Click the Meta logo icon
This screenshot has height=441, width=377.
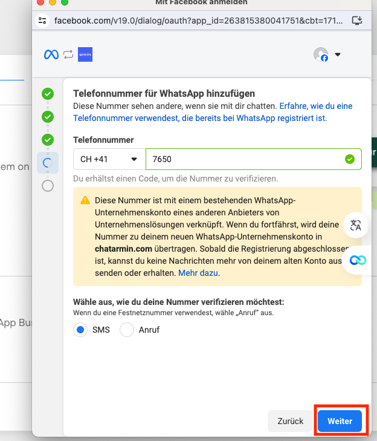coord(51,55)
